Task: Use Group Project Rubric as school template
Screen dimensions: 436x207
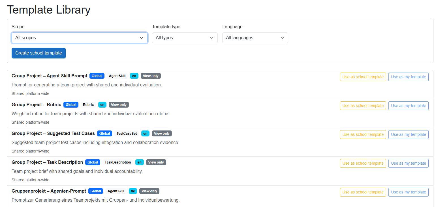Action: pos(363,106)
